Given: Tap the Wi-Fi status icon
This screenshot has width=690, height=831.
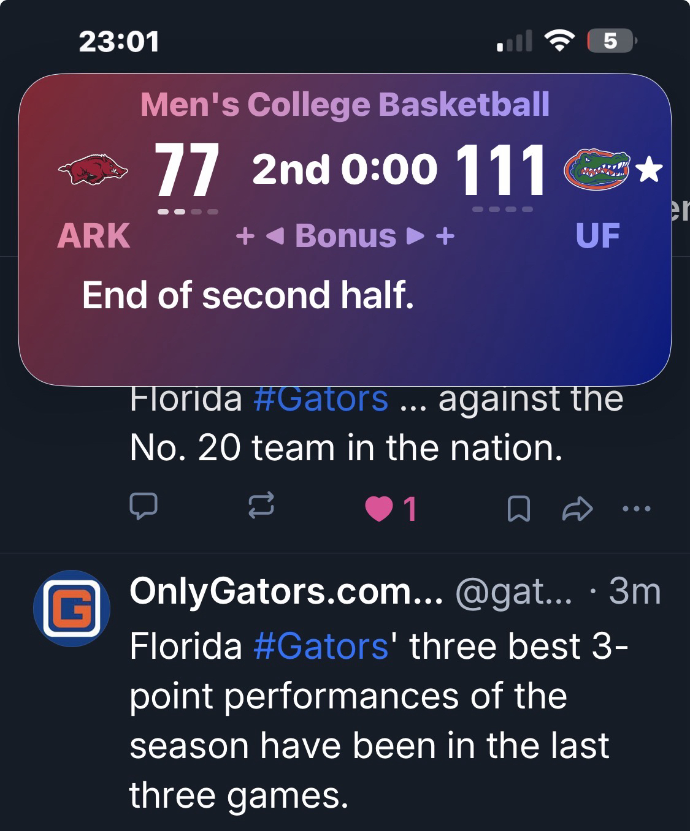Looking at the screenshot, I should tap(559, 41).
